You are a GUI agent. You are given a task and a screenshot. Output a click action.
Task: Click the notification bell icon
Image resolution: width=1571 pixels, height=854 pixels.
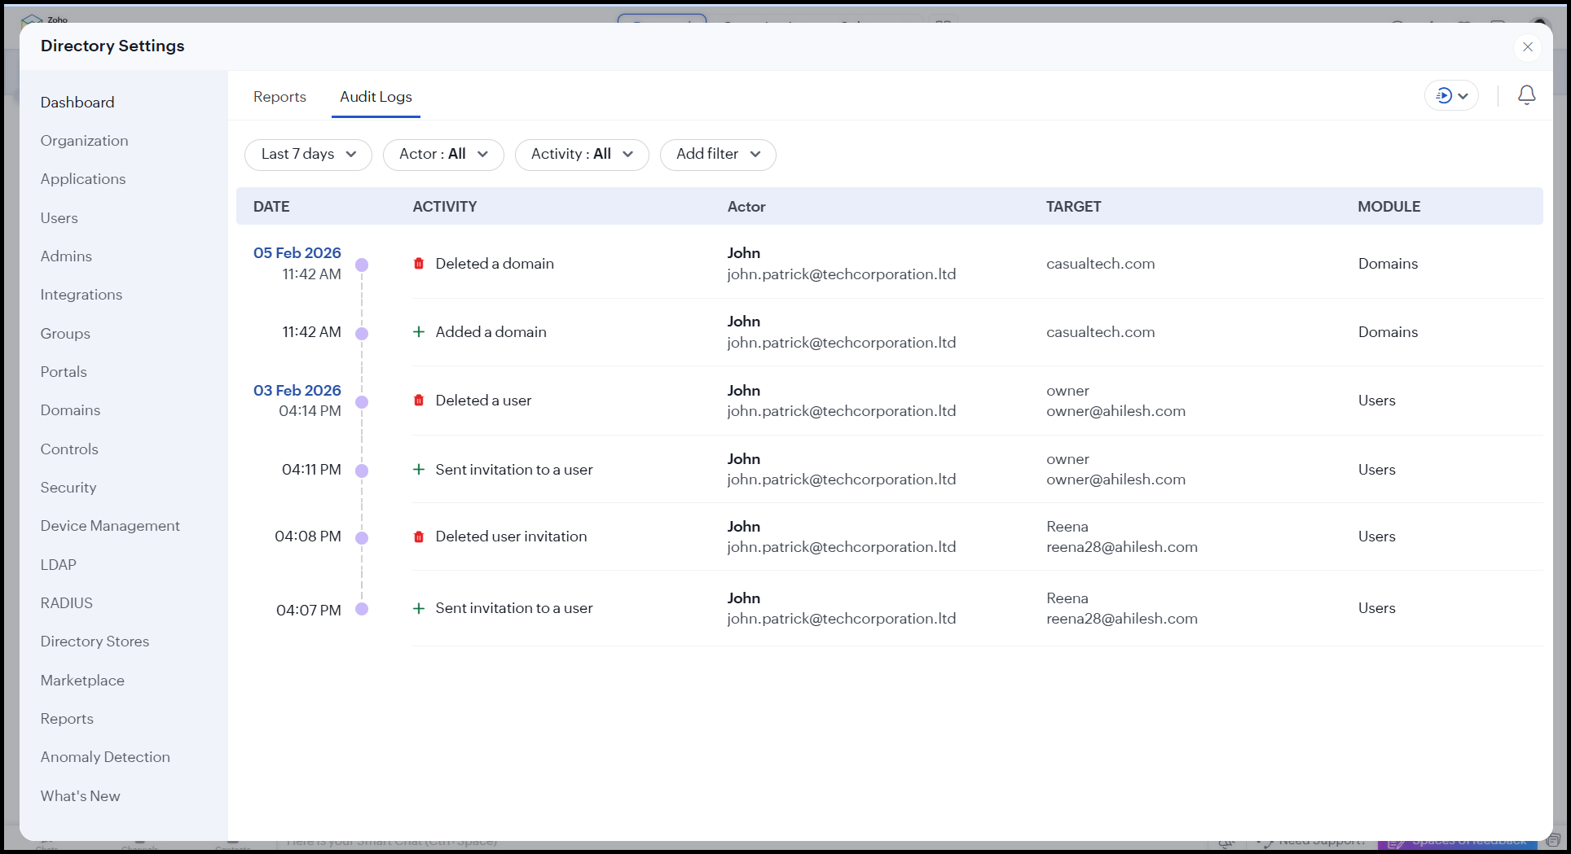[x=1526, y=95]
